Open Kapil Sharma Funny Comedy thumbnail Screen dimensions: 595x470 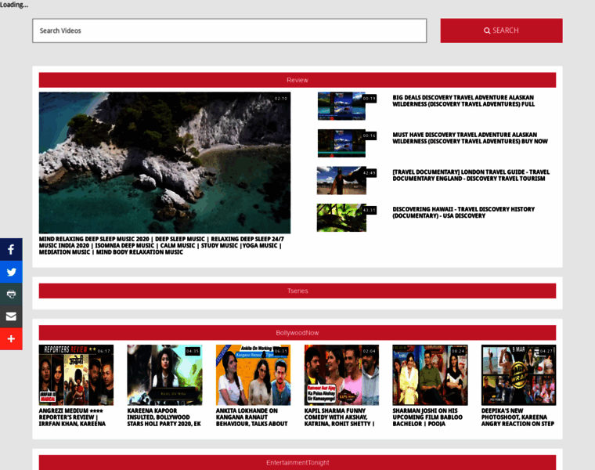pos(341,375)
